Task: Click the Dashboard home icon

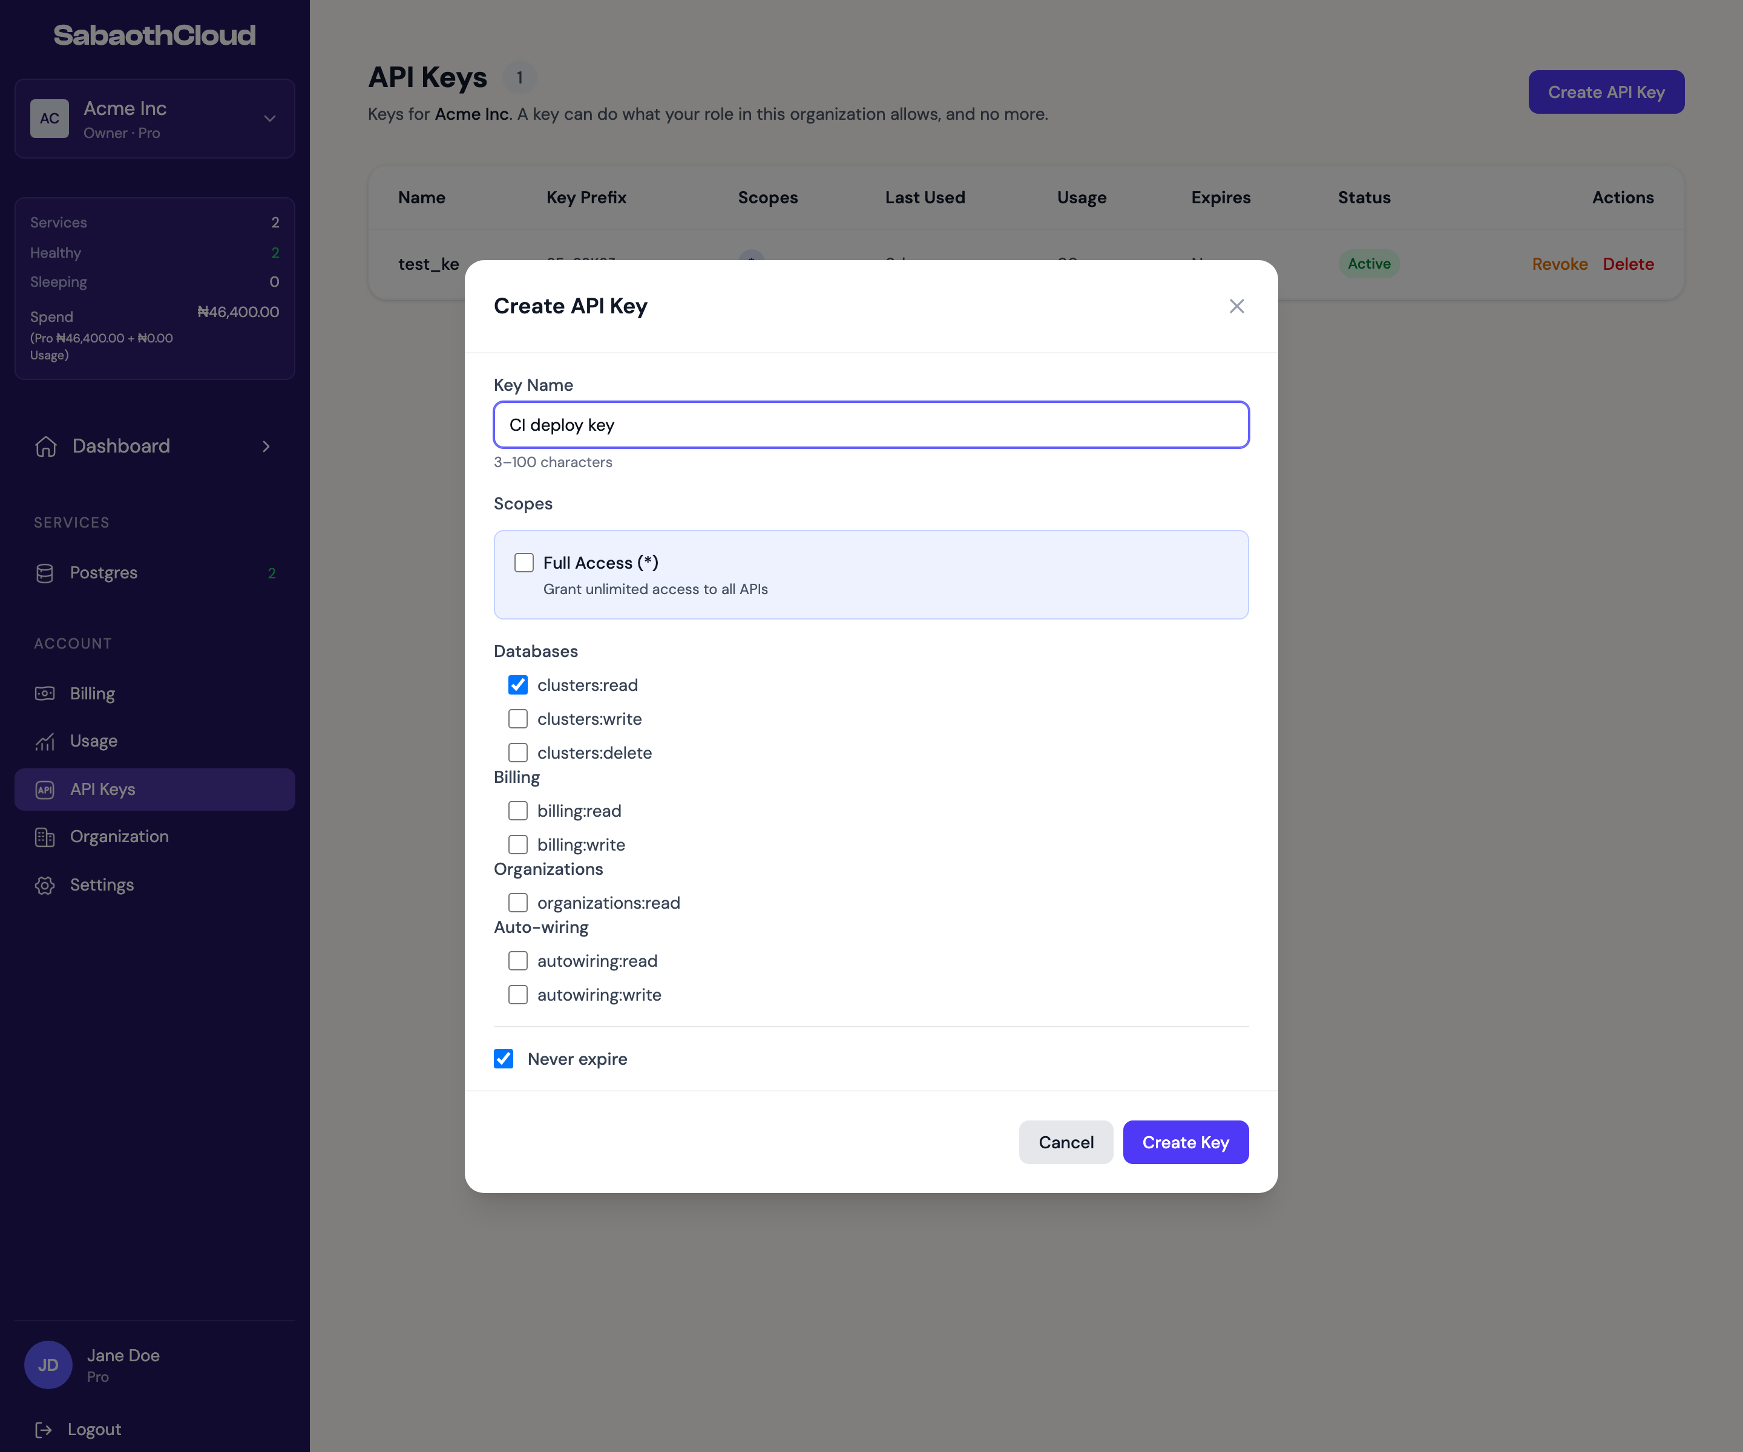Action: [45, 446]
